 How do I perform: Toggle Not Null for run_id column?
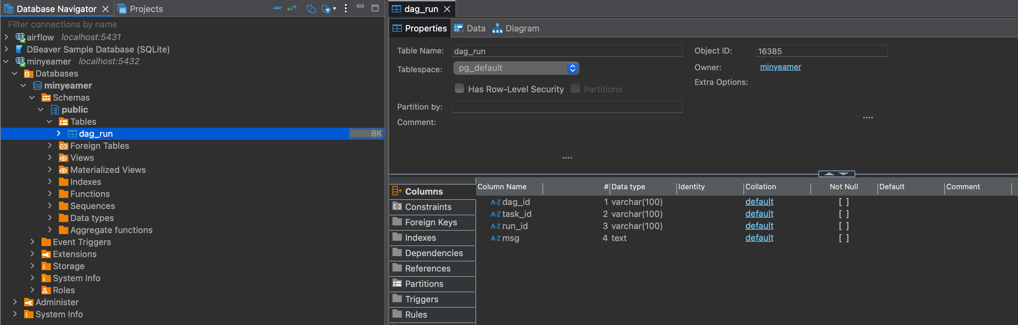click(x=844, y=226)
